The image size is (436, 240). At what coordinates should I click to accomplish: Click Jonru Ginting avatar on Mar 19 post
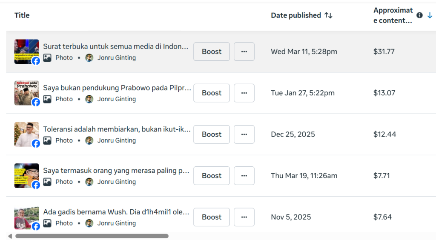pyautogui.click(x=89, y=182)
